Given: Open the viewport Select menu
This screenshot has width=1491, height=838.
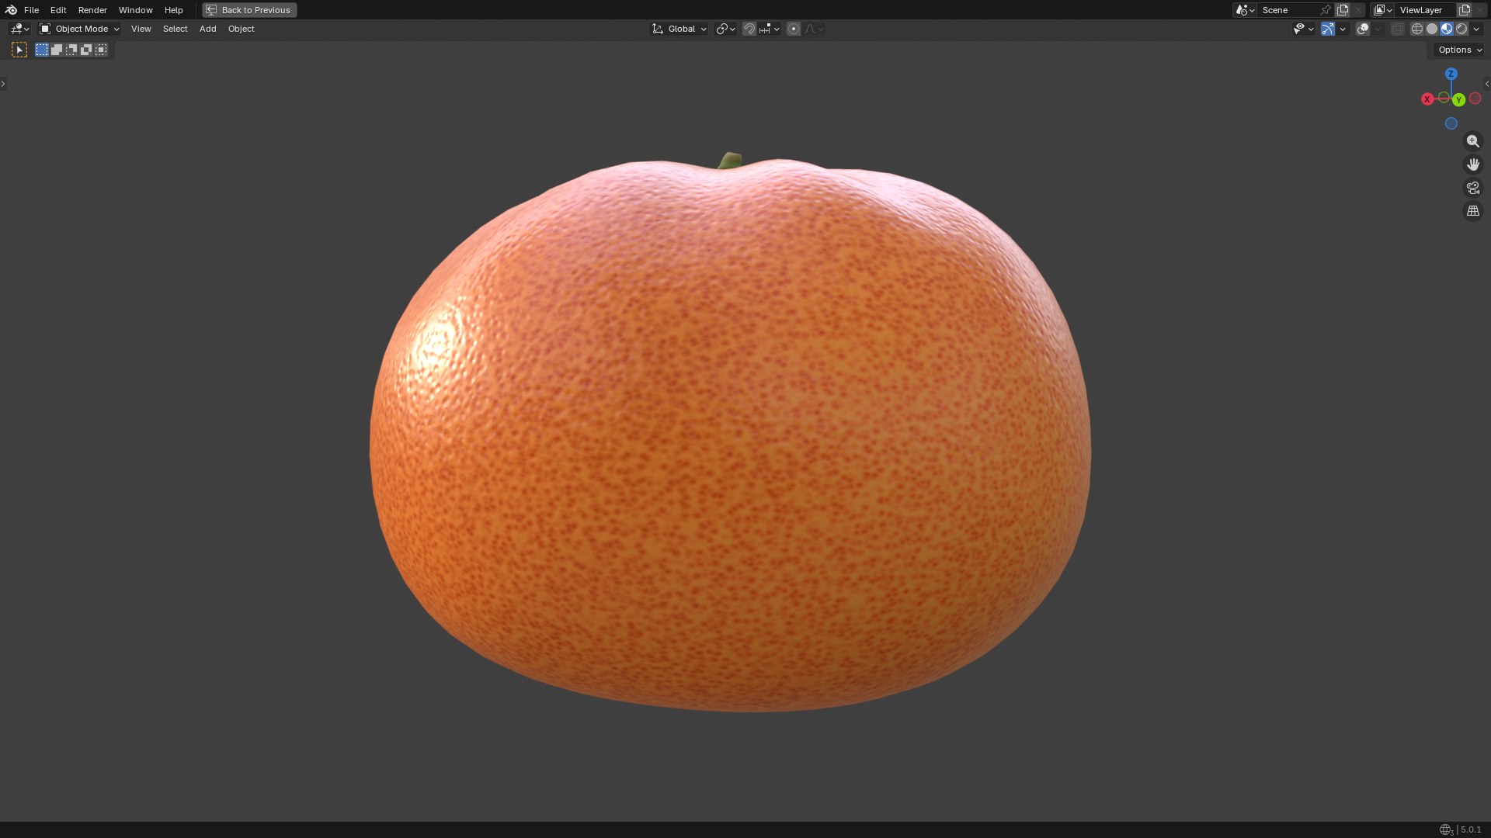Looking at the screenshot, I should click(175, 29).
